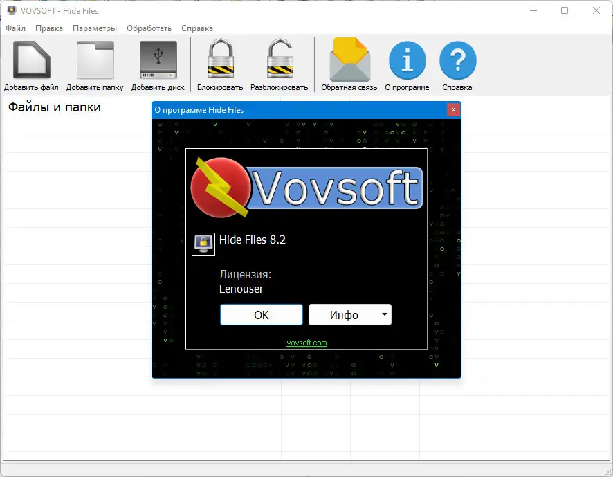Maximize the VOVSOFT Hide Files window

click(565, 10)
